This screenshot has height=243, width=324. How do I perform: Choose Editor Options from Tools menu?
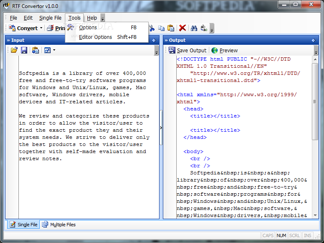[x=107, y=37]
